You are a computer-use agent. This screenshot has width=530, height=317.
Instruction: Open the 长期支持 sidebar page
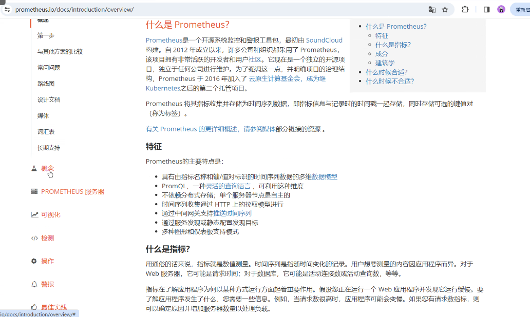tap(49, 148)
